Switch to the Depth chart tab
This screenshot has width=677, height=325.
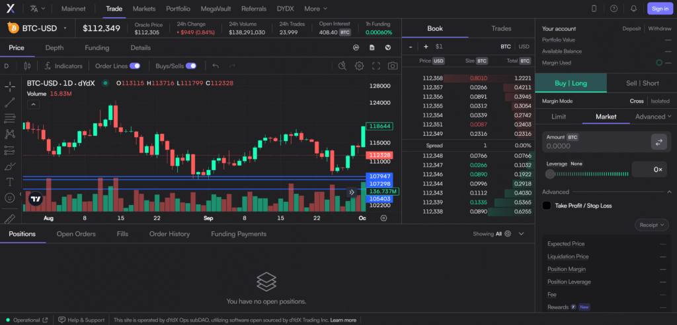(54, 48)
